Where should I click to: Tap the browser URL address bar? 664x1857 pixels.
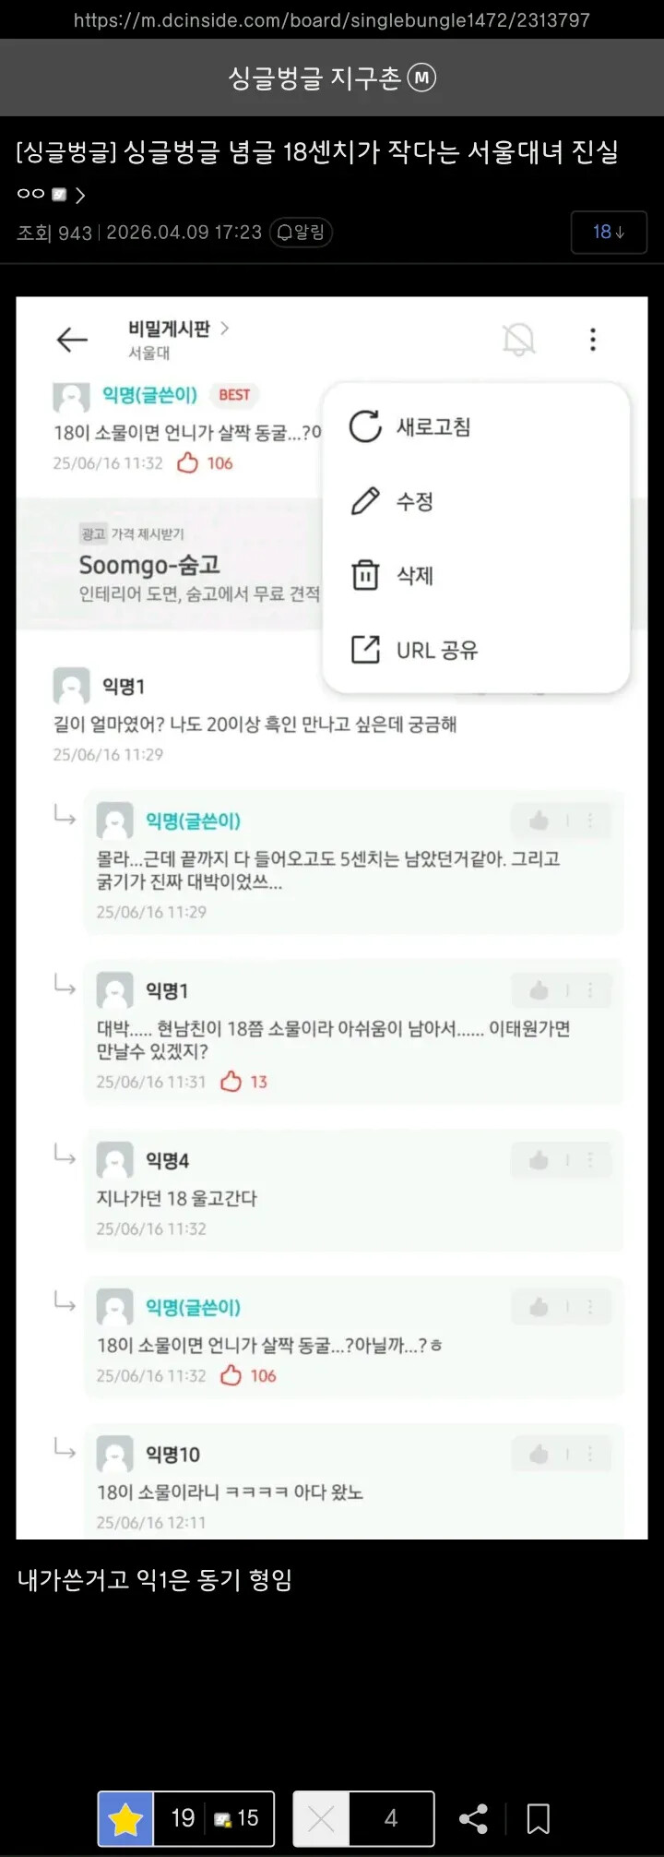coord(332,19)
